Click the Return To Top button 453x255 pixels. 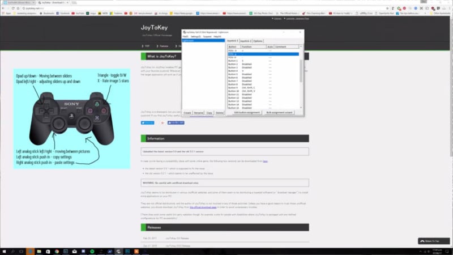click(434, 241)
